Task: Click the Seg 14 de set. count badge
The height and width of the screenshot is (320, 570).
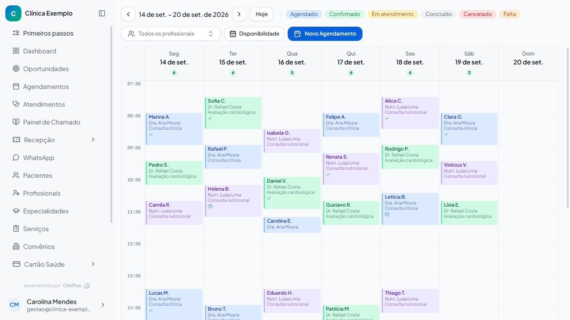Action: click(x=174, y=73)
